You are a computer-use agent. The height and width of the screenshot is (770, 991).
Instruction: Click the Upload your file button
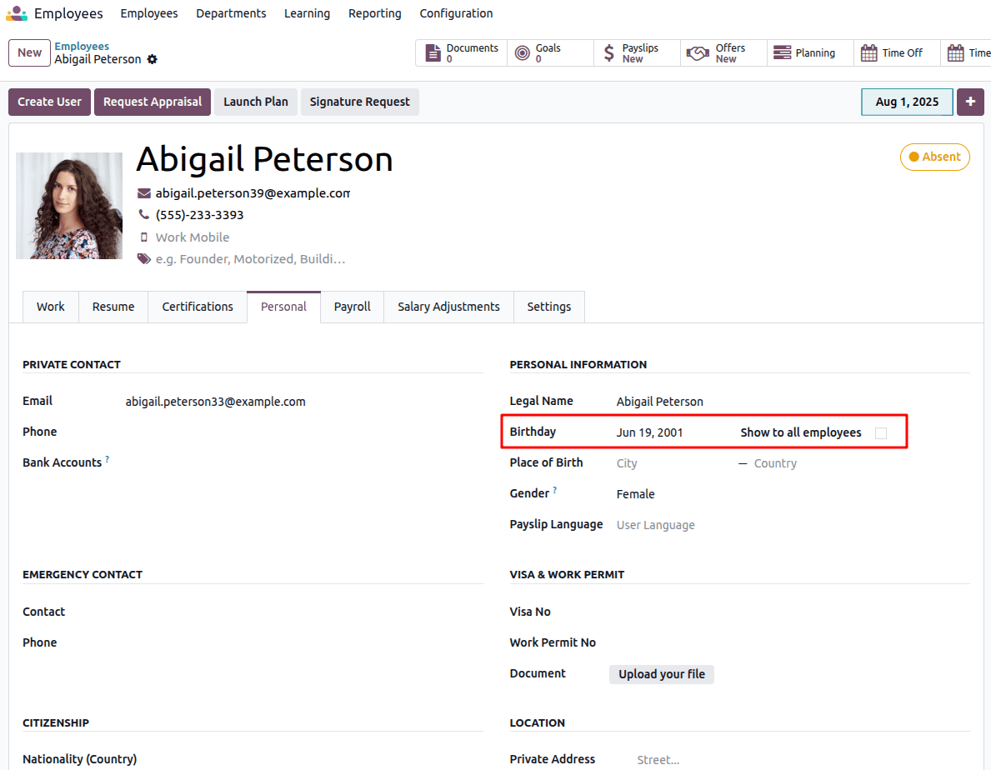661,674
